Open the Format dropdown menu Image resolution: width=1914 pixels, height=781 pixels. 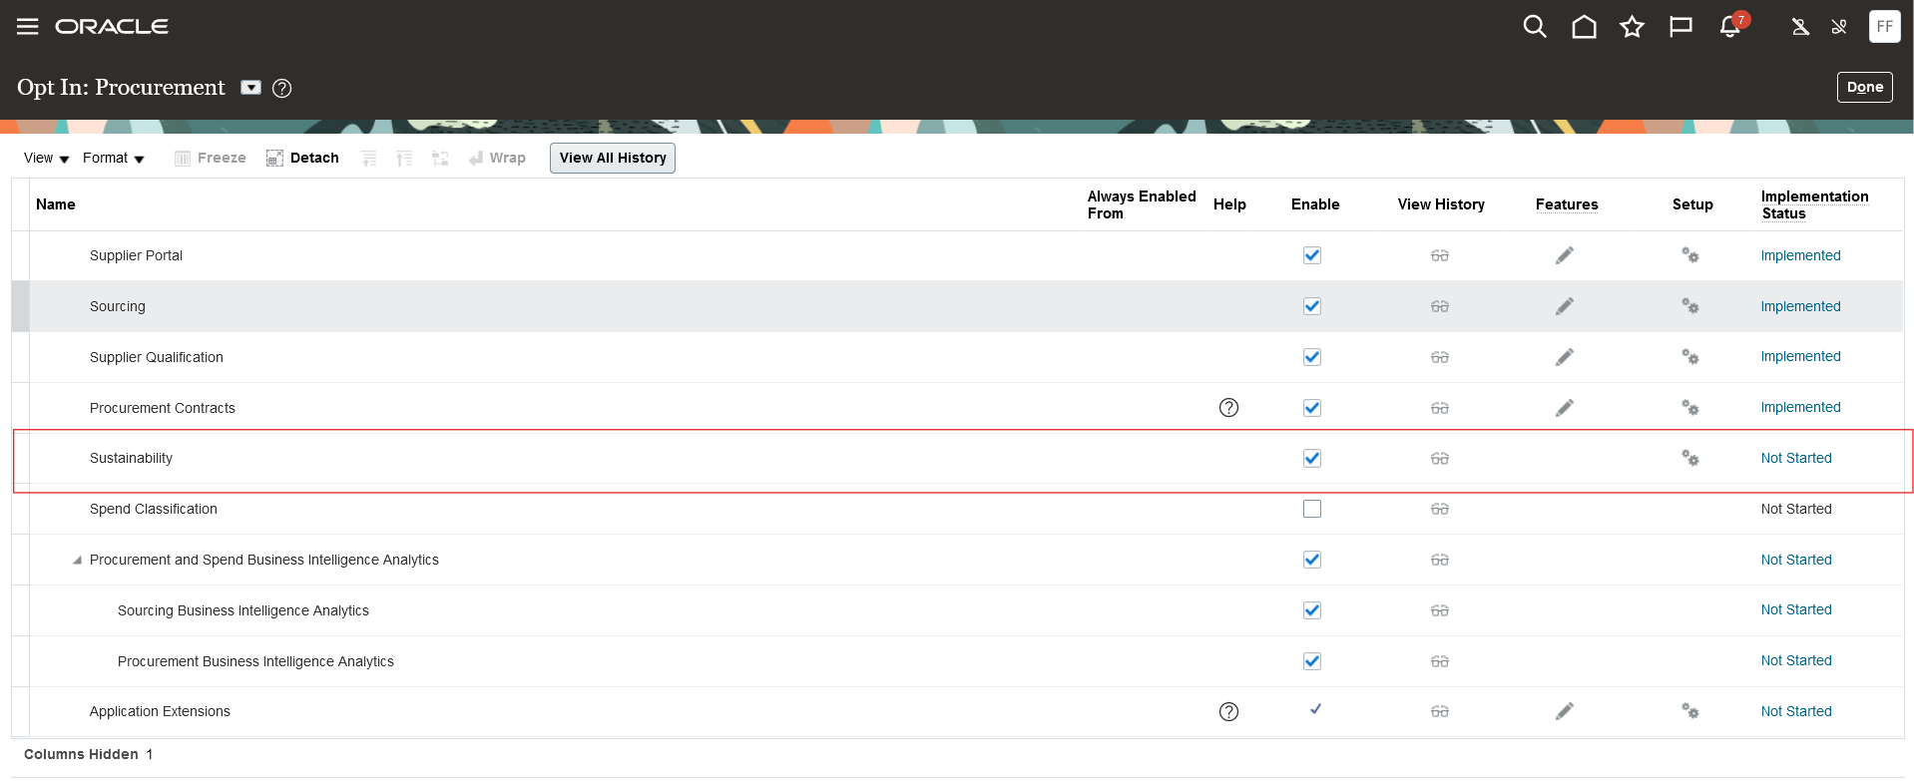(114, 159)
